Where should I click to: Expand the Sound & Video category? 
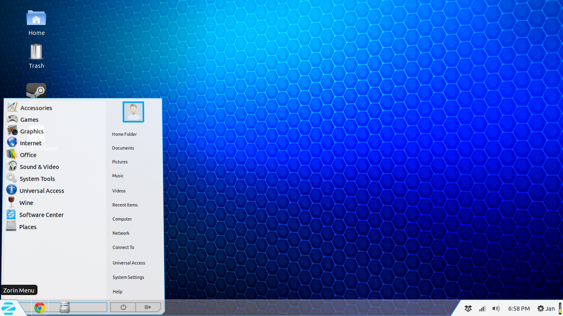[x=39, y=167]
